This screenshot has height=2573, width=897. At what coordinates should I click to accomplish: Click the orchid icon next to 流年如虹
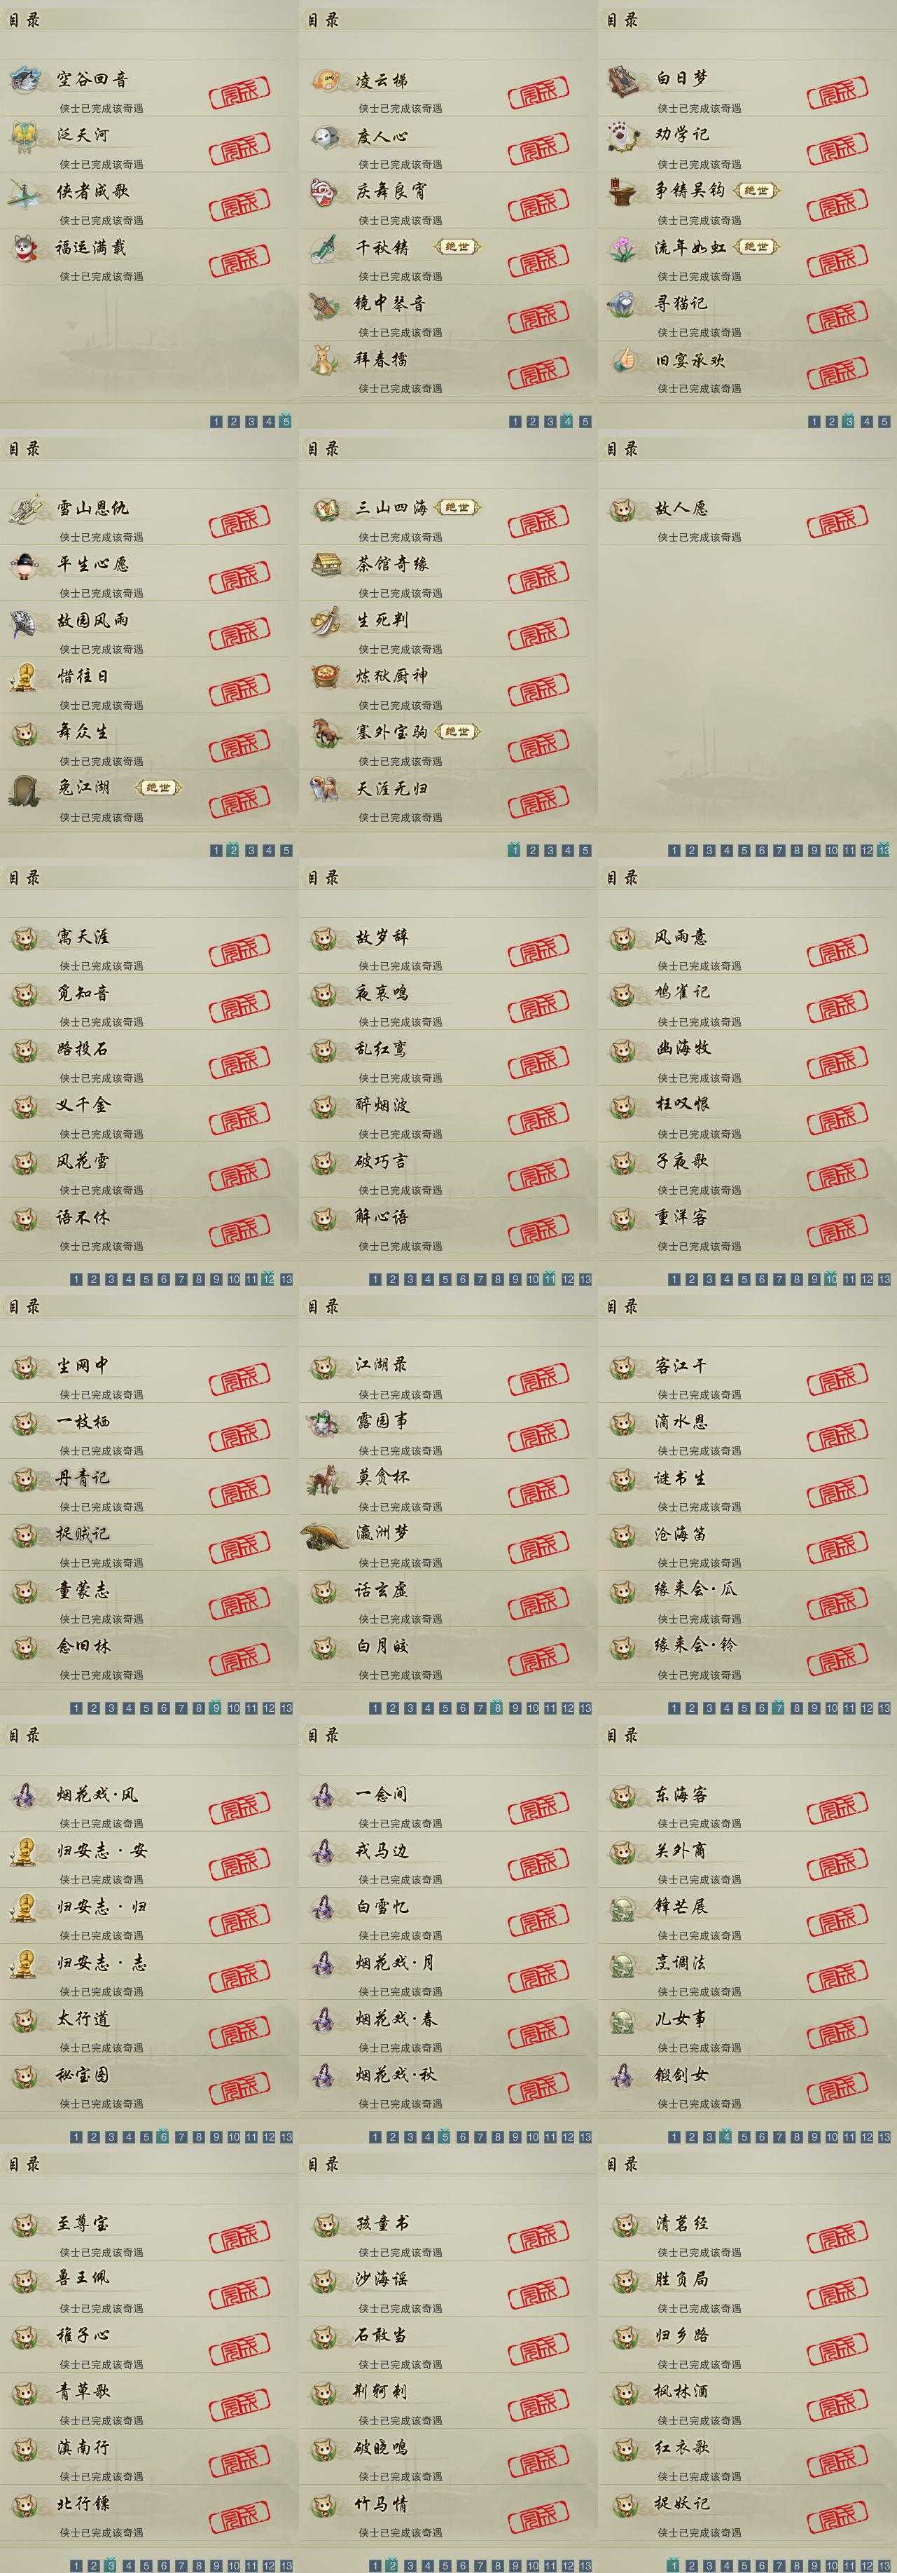pos(624,248)
